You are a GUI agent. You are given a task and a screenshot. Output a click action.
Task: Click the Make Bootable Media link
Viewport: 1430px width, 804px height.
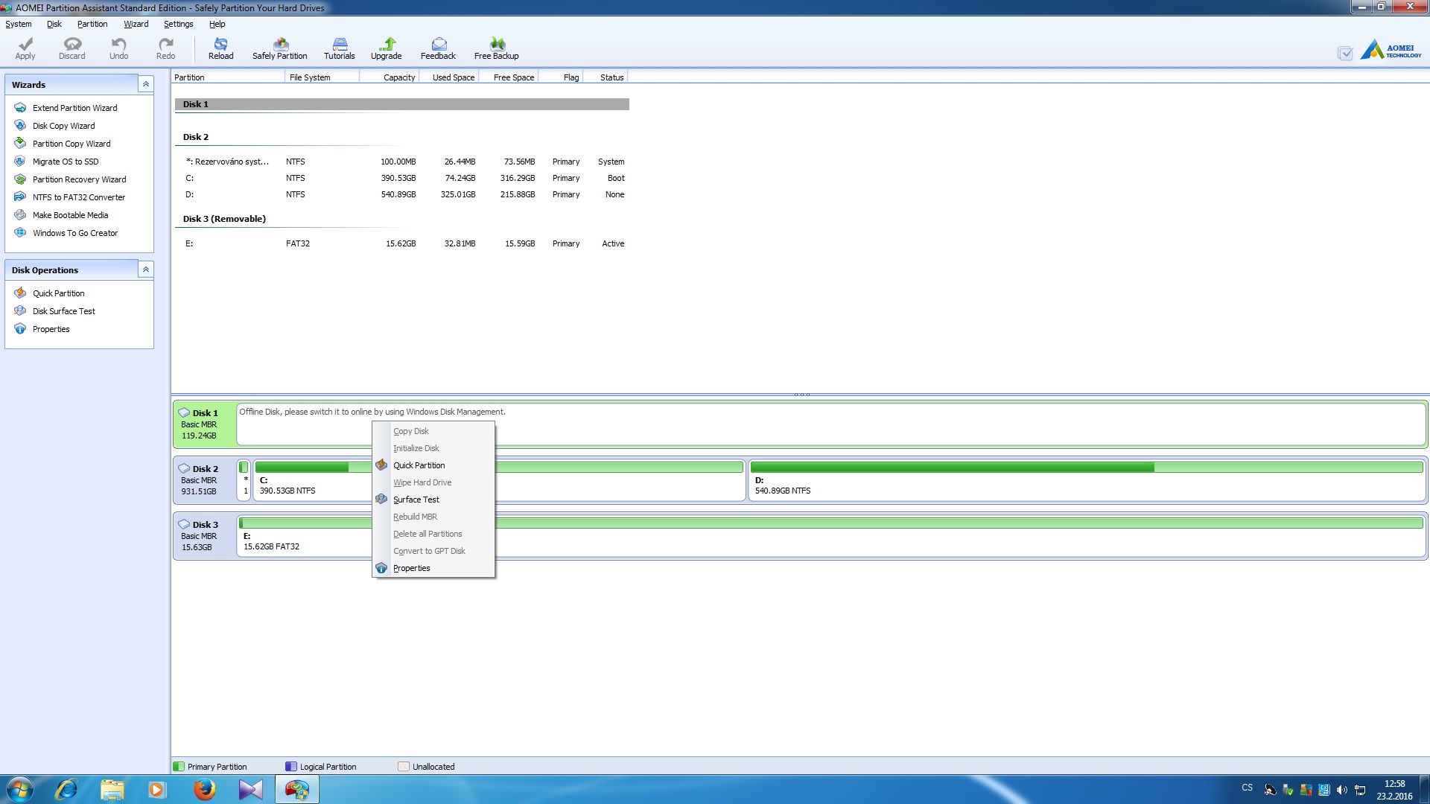pos(71,215)
